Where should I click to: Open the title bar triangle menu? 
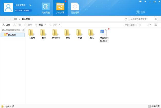(145, 2)
